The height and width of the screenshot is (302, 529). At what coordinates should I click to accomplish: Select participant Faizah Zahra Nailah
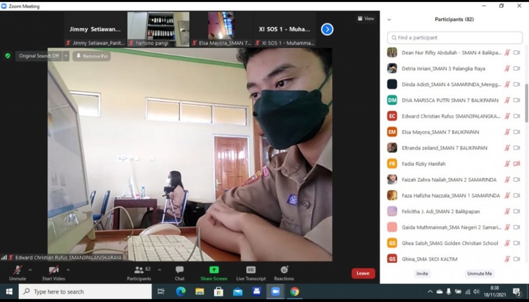coord(454,180)
